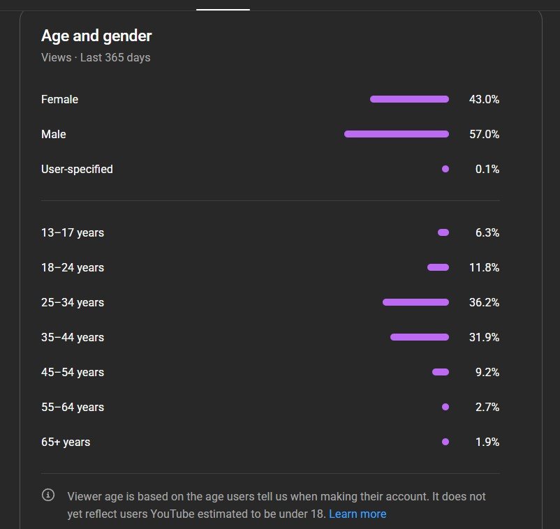Click the 45–54 years purple bar

(x=441, y=372)
